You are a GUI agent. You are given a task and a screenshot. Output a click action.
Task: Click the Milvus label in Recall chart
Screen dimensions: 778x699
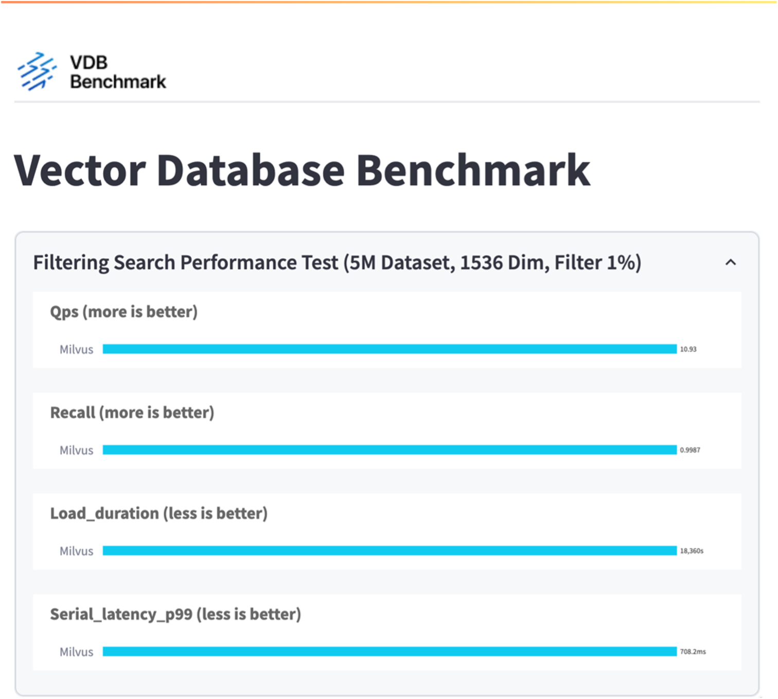pos(77,451)
